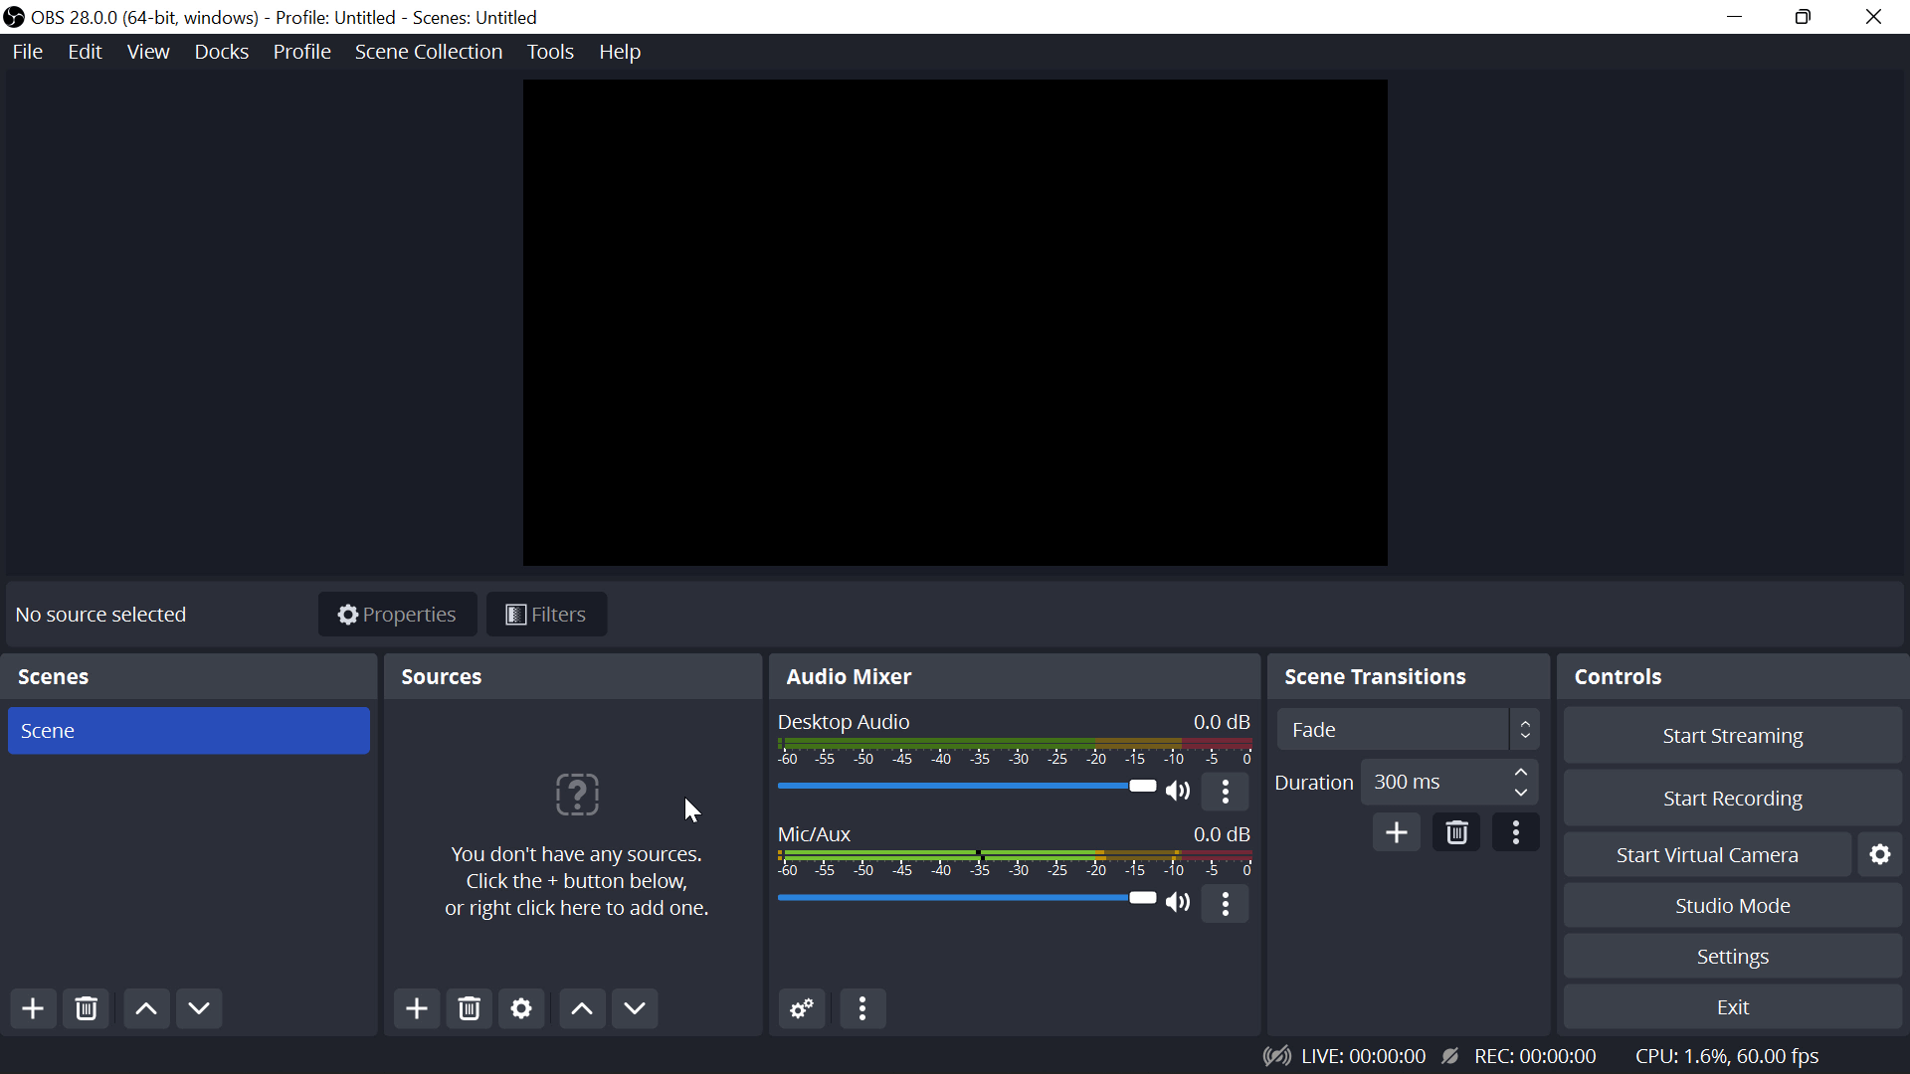1910x1074 pixels.
Task: Click the Start Streaming button
Action: click(1732, 736)
